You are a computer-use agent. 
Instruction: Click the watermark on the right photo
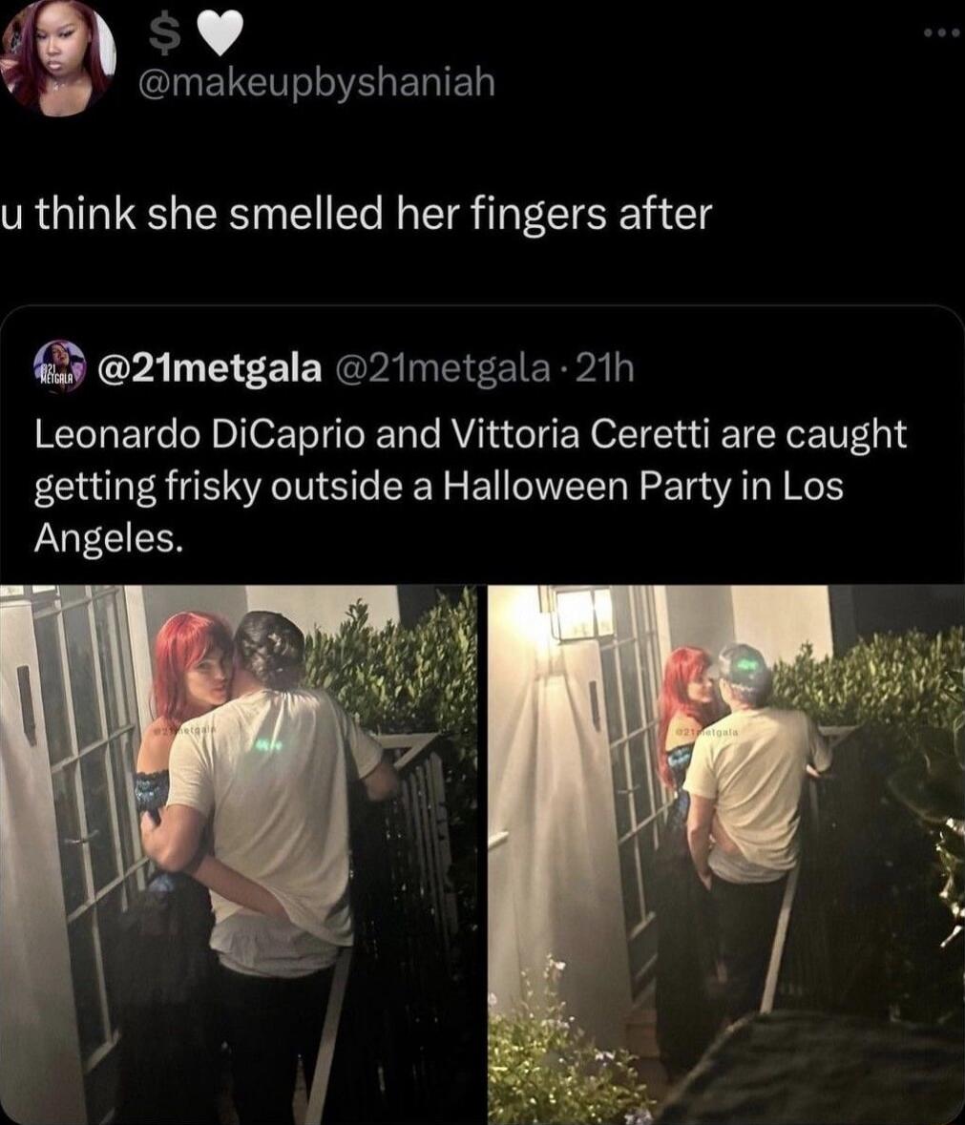(706, 733)
